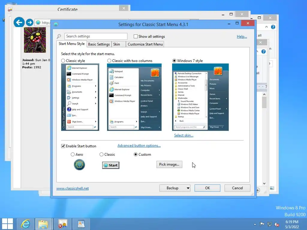Collapse the ribbon chevron in background window
The width and height of the screenshot is (307, 230).
pyautogui.click(x=267, y=27)
